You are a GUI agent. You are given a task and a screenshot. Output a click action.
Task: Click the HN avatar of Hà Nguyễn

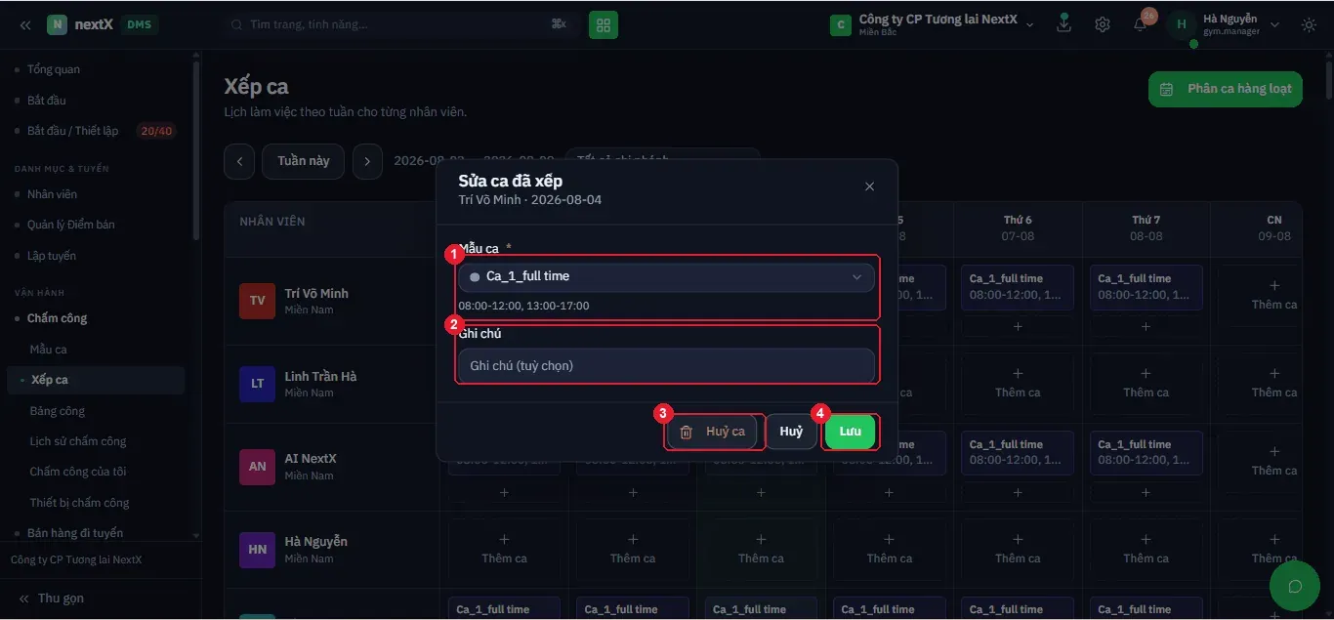click(257, 550)
